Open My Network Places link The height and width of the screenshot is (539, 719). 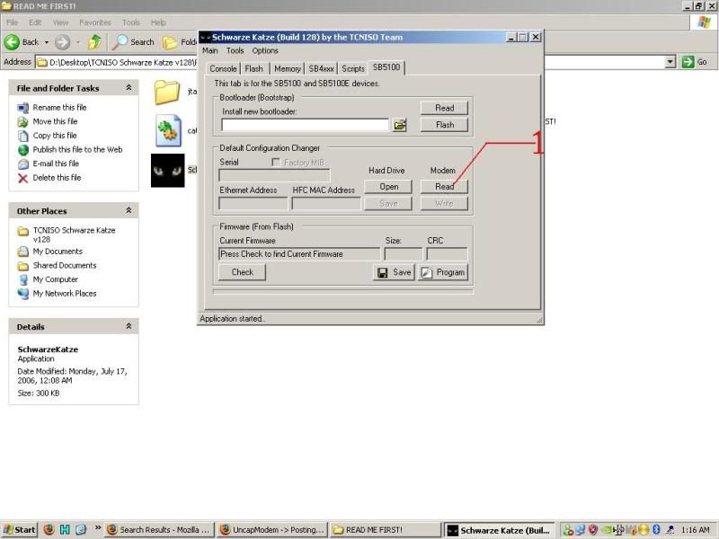(x=65, y=294)
